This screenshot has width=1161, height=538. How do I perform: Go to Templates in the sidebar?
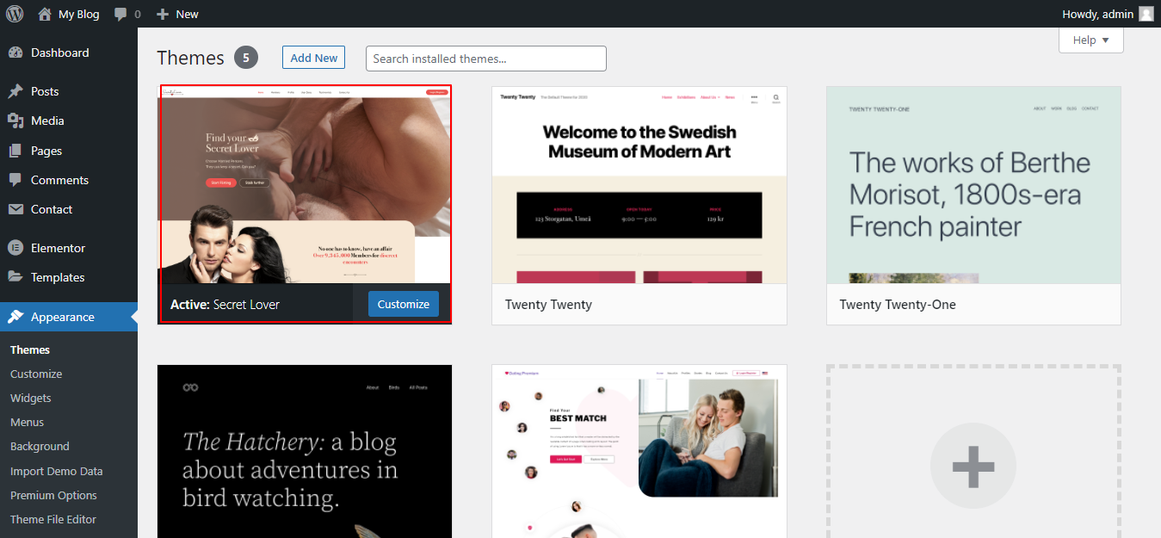[x=69, y=277]
